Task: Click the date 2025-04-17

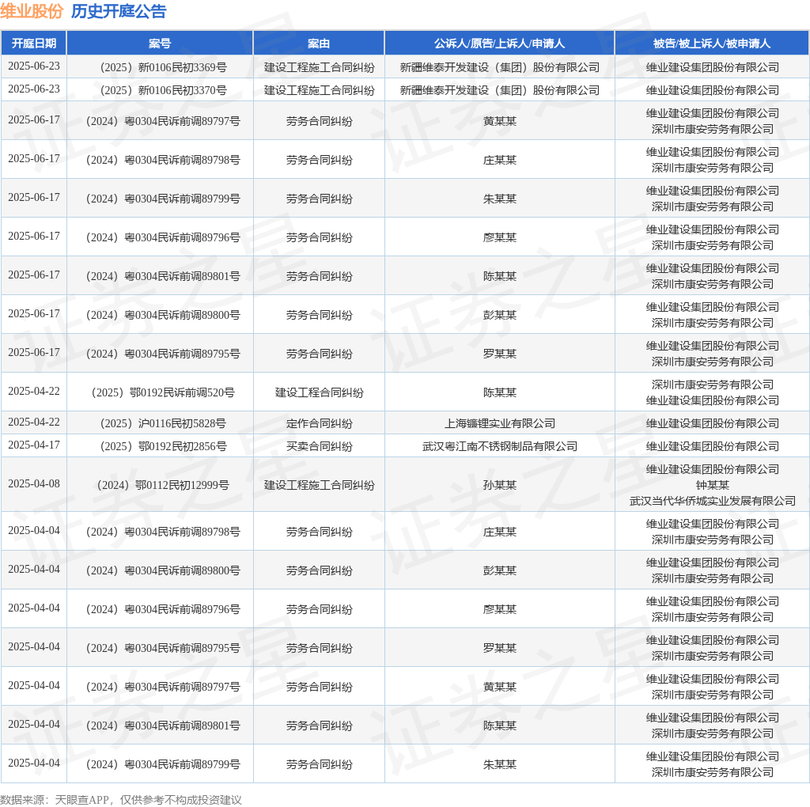Action: (x=34, y=445)
